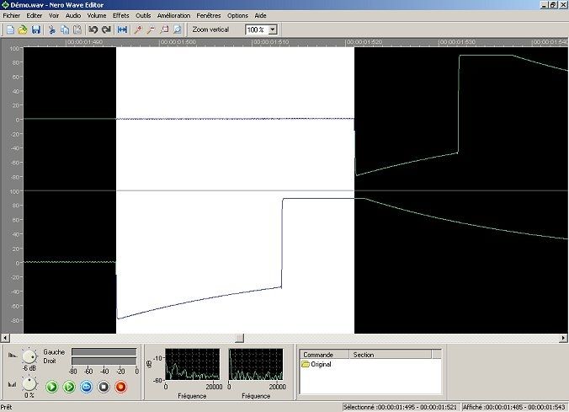Screen dimensions: 569x412
Task: Click the Sélectionné time range in status bar
Action: pos(401,407)
